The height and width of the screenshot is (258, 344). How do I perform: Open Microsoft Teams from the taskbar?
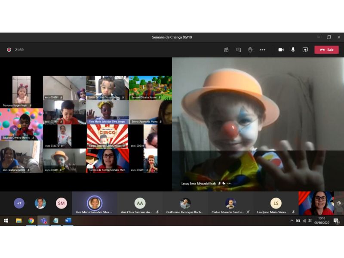tap(43, 221)
